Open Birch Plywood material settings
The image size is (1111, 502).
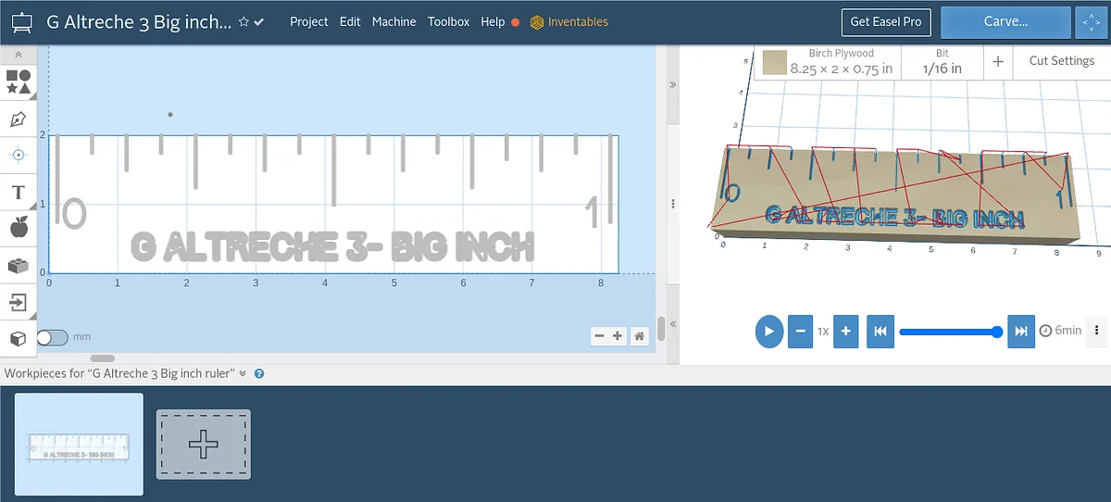[x=841, y=61]
